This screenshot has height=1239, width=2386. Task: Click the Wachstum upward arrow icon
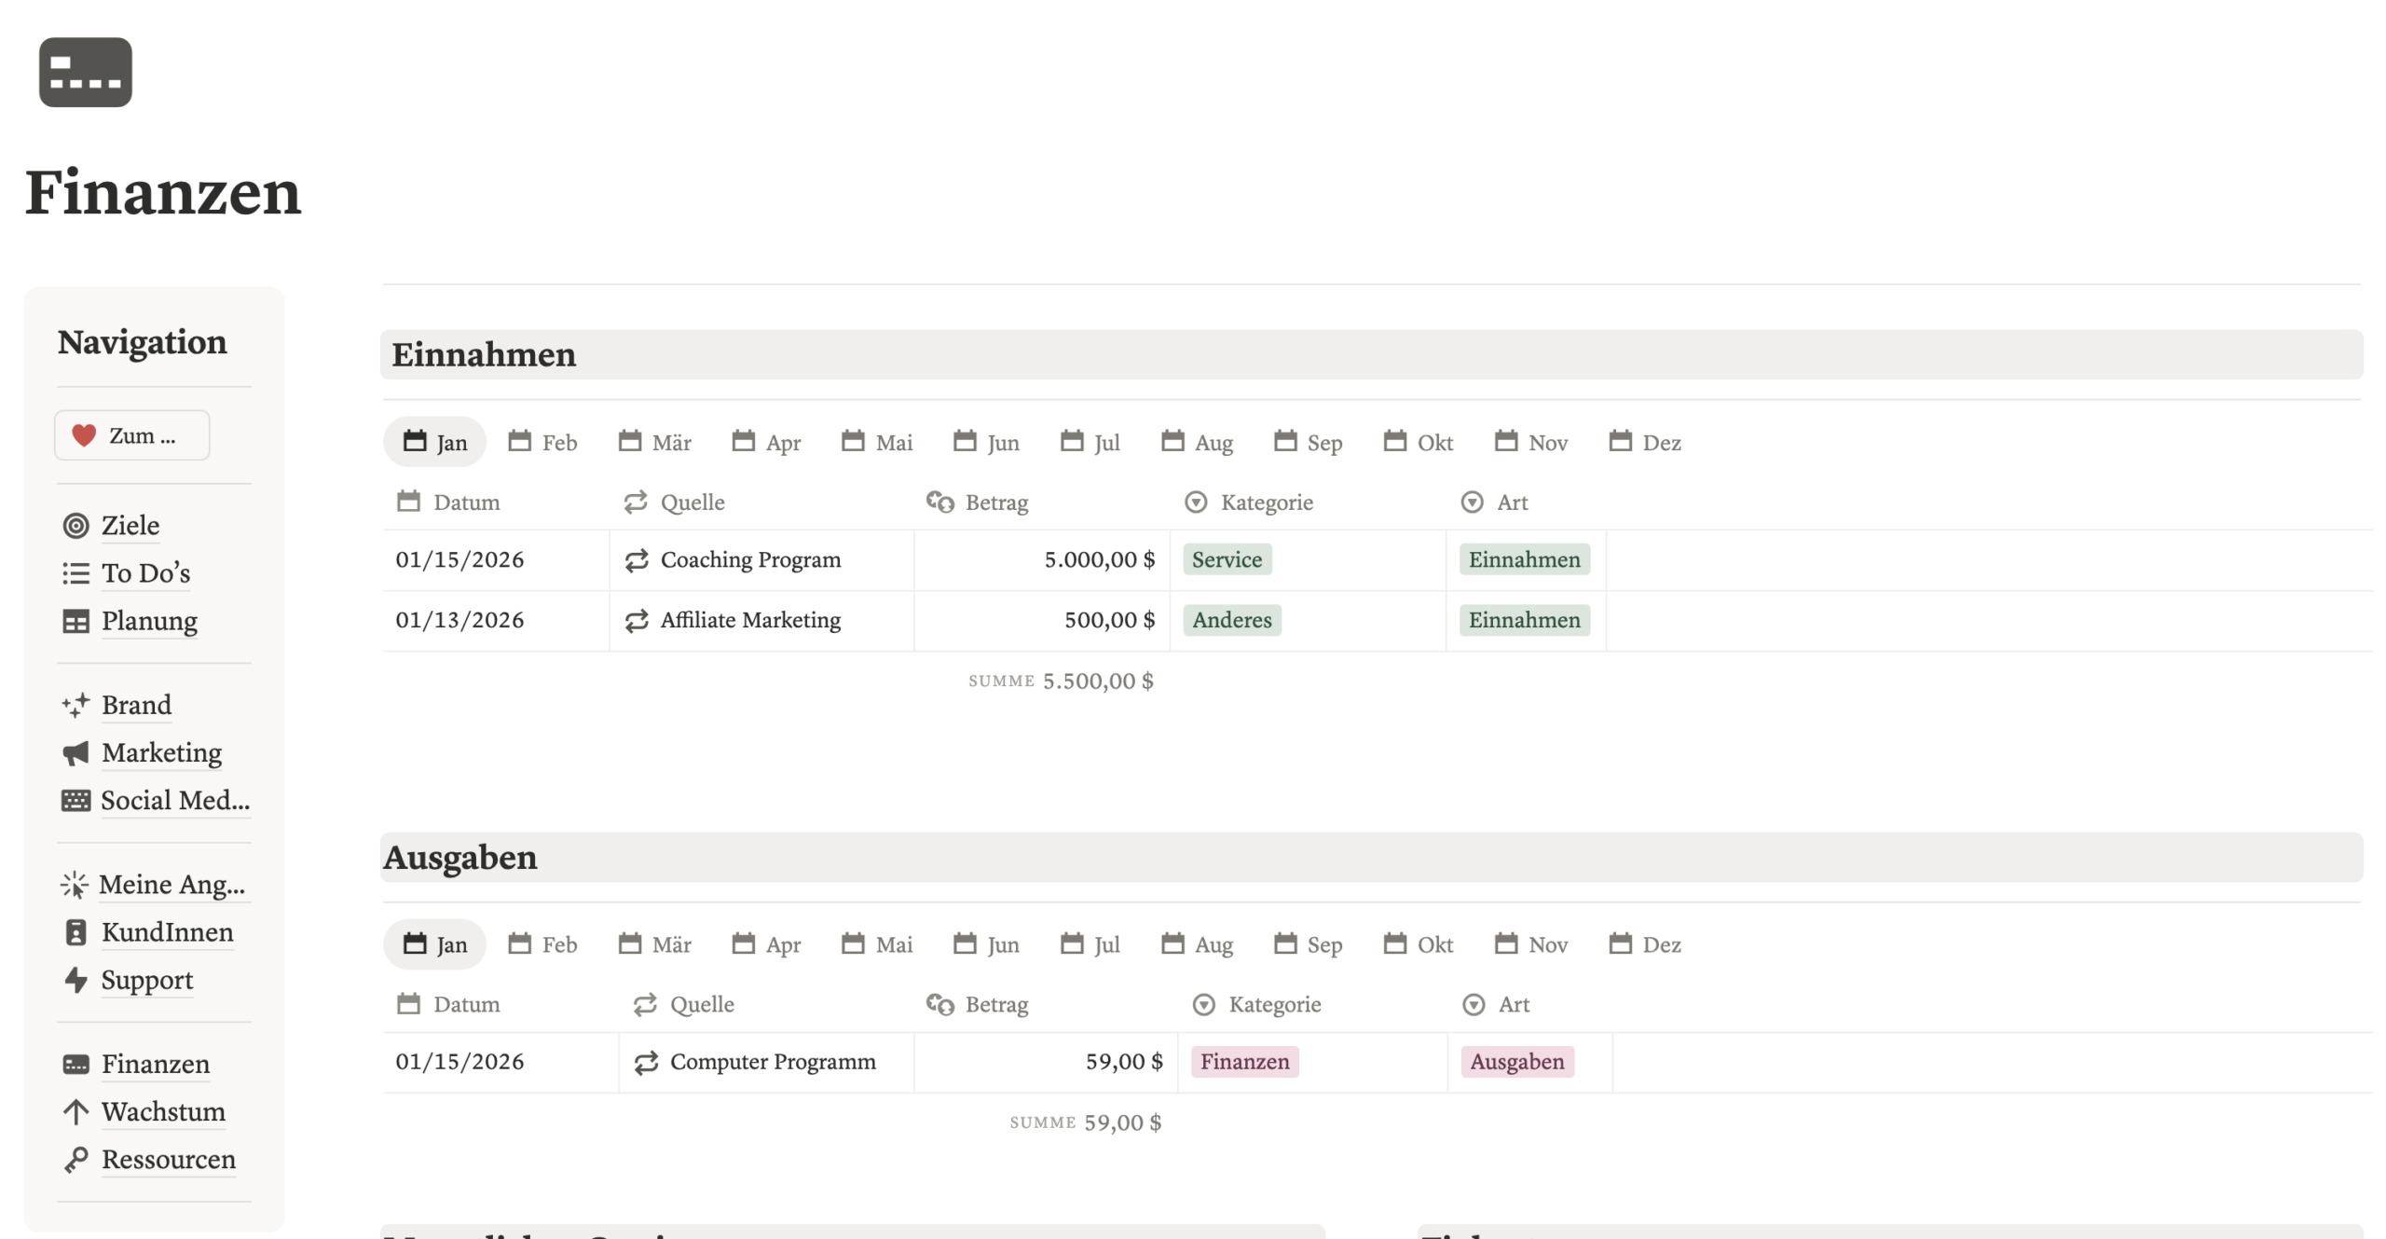coord(75,1111)
